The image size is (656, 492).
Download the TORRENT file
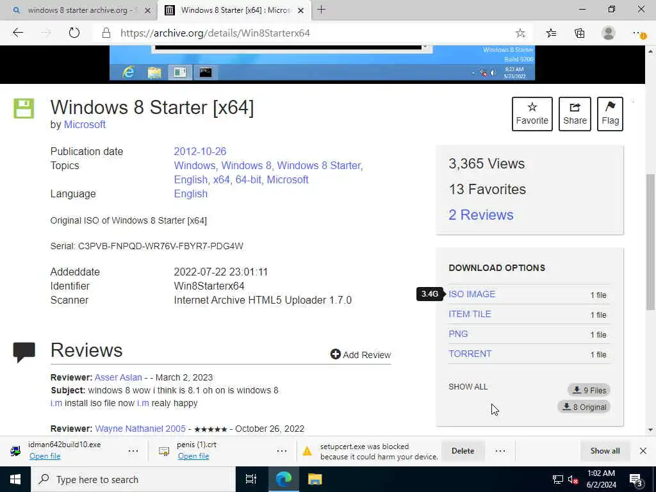[470, 354]
